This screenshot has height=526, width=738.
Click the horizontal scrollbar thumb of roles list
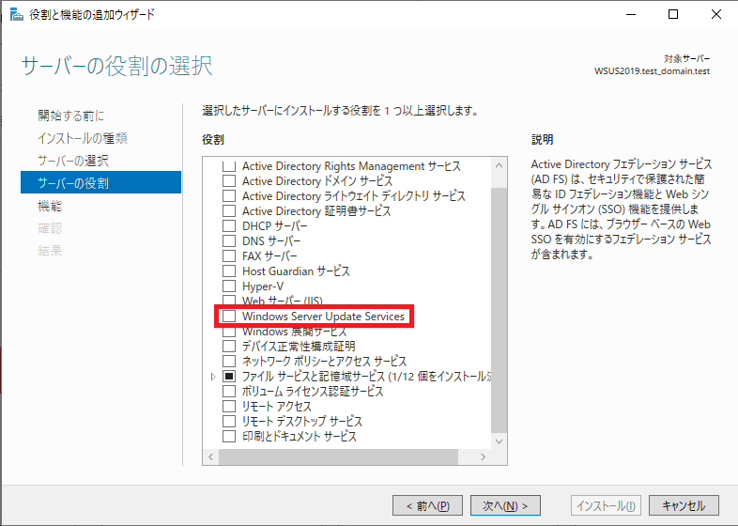point(338,456)
